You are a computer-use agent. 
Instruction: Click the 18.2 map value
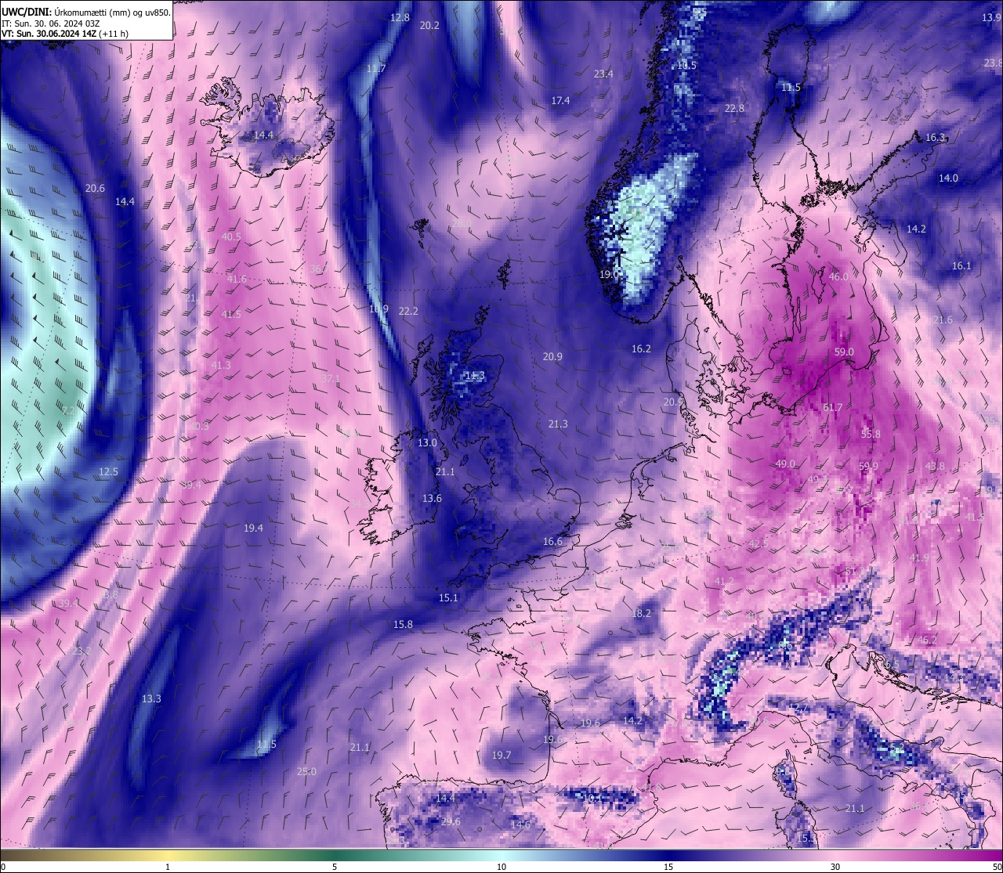tap(641, 613)
